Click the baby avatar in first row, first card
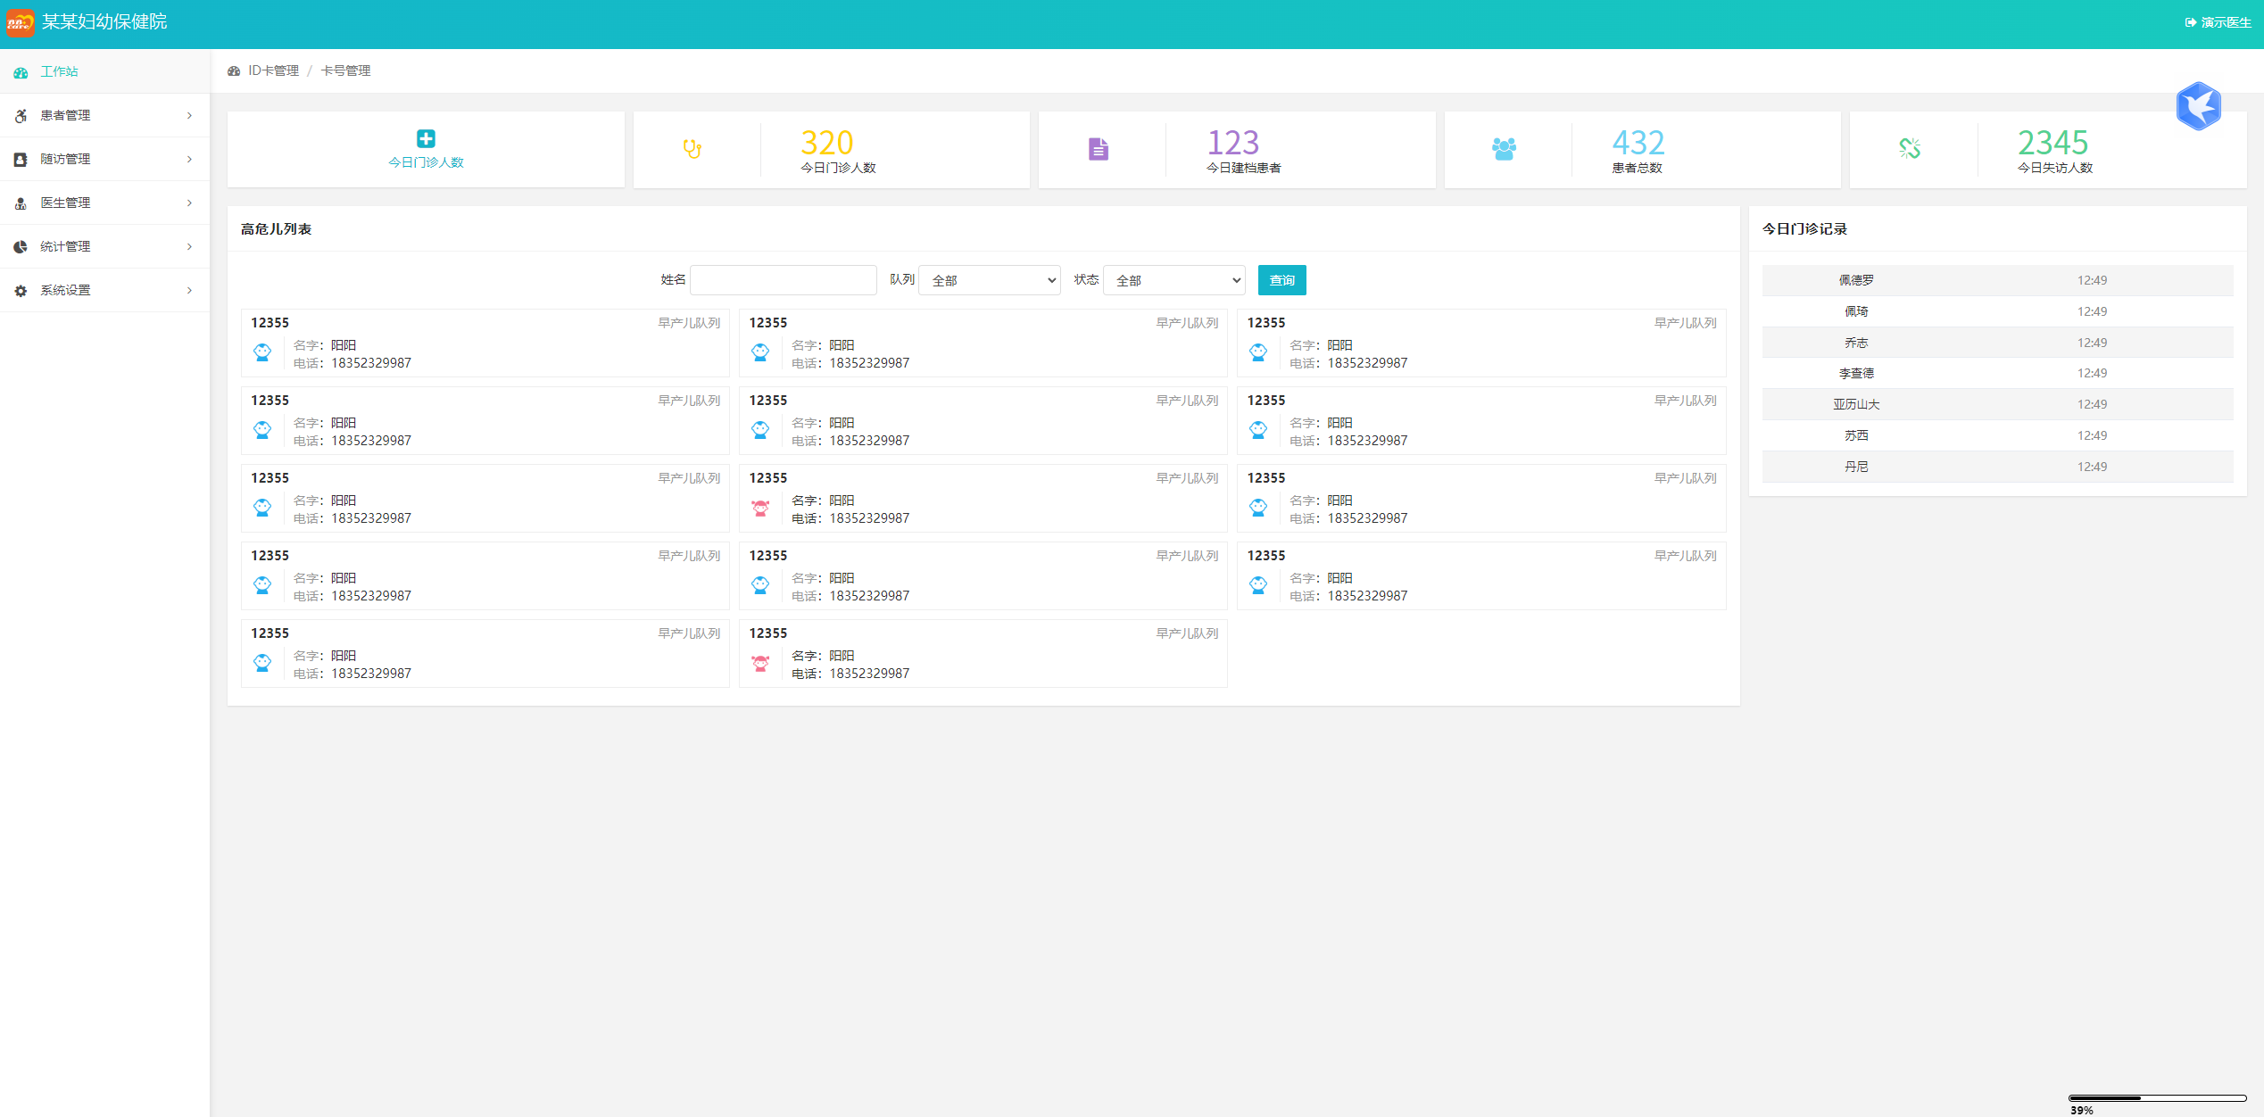Image resolution: width=2264 pixels, height=1117 pixels. tap(262, 353)
